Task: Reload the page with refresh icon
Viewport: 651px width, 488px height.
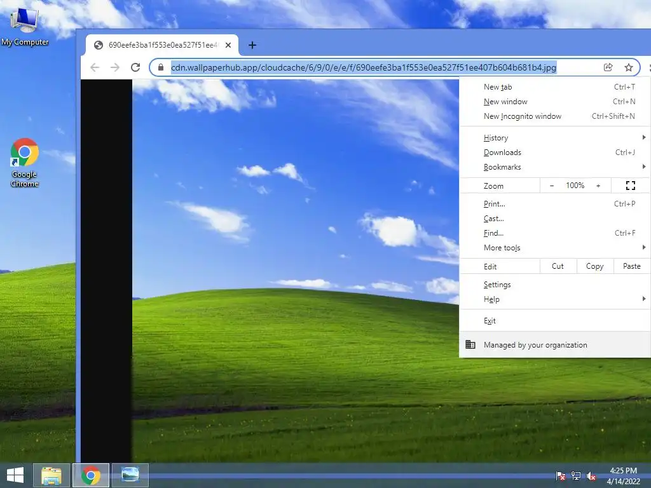Action: pos(135,67)
